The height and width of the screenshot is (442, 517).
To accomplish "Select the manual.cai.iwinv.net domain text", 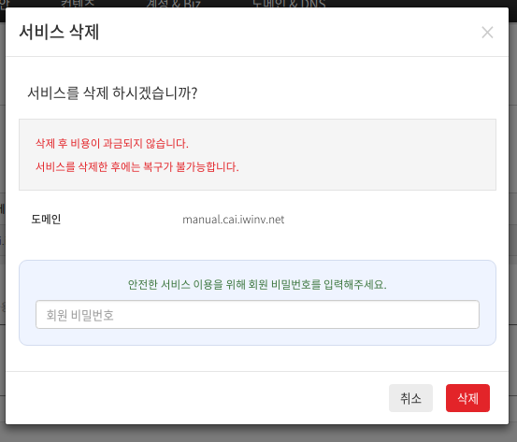I will click(233, 220).
